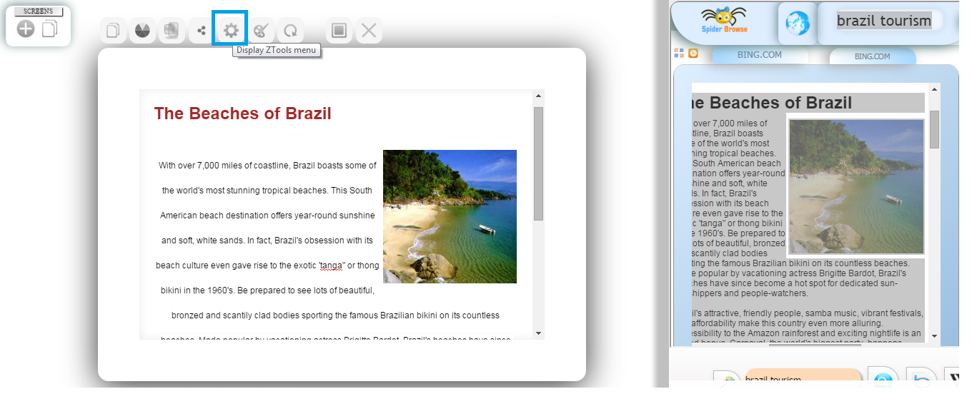The image size is (972, 394).
Task: Click the Spider Browse globe icon
Action: (x=793, y=24)
